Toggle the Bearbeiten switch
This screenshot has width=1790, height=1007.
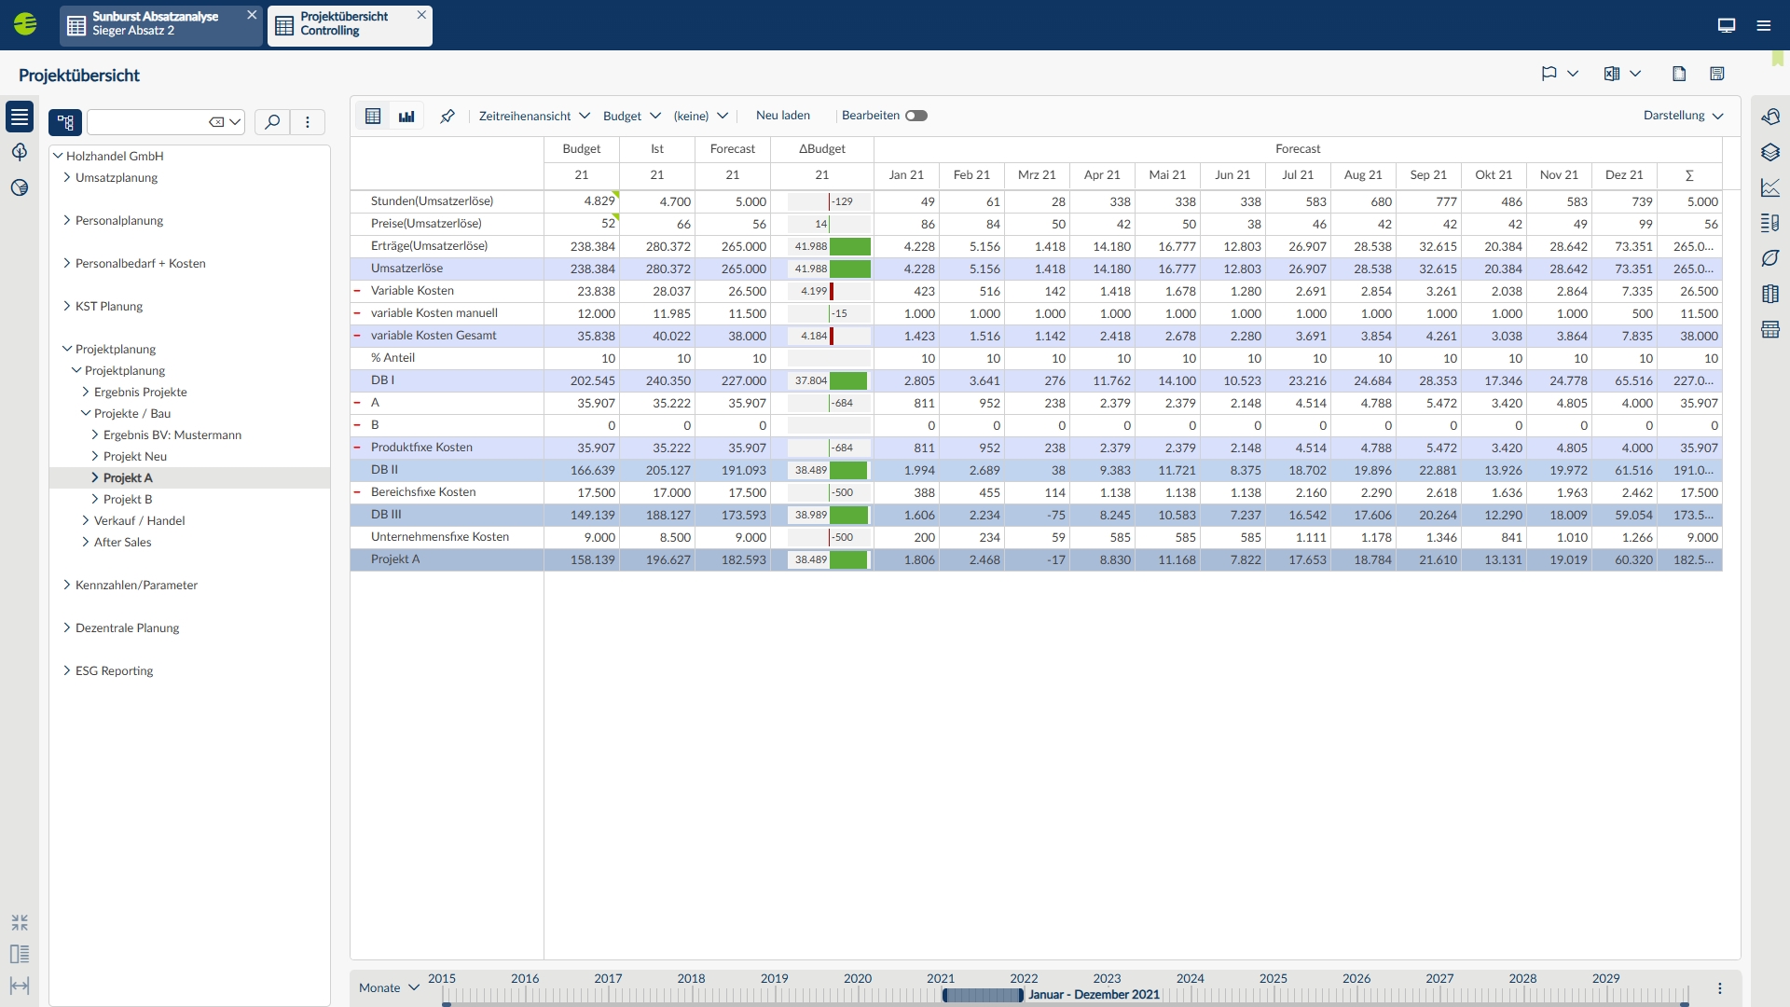coord(916,116)
